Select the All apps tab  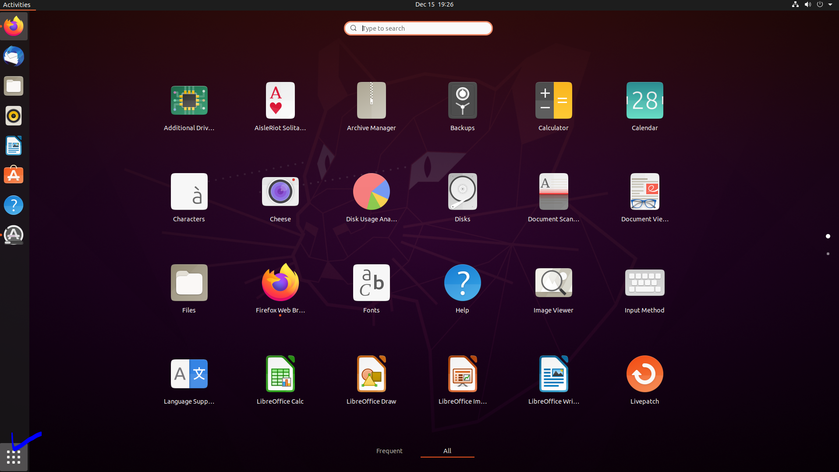click(x=447, y=451)
